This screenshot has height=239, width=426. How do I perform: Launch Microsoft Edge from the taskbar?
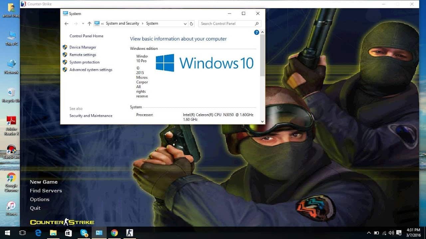[x=38, y=233]
